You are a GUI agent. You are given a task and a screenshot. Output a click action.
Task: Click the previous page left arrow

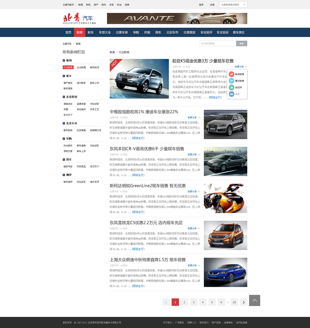tap(166, 302)
